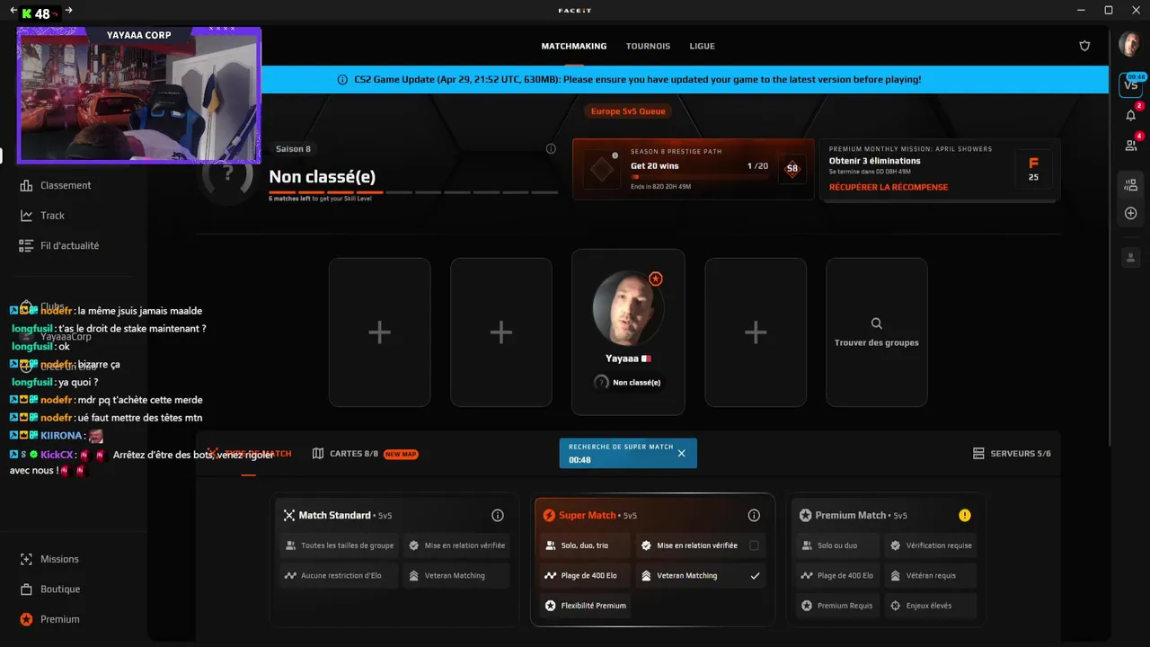Click the CS2 Game Update banner
The image size is (1150, 647).
pyautogui.click(x=685, y=79)
